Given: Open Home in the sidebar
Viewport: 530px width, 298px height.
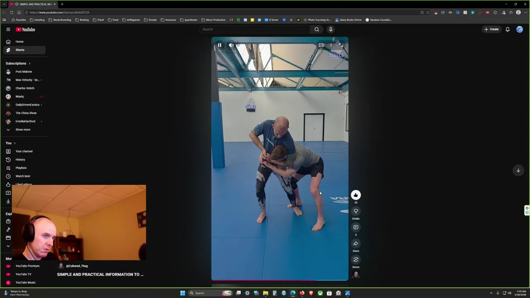Looking at the screenshot, I should pyautogui.click(x=24, y=41).
